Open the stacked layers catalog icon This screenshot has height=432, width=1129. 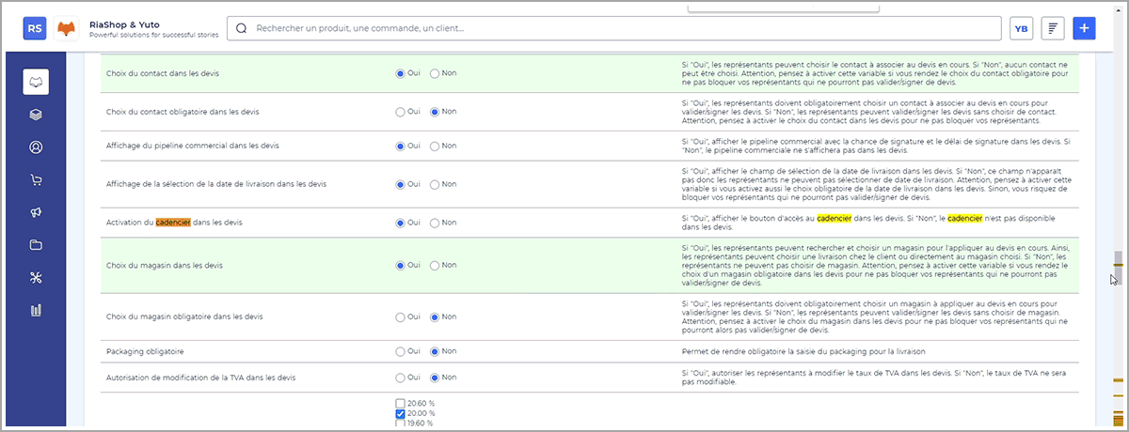[36, 115]
